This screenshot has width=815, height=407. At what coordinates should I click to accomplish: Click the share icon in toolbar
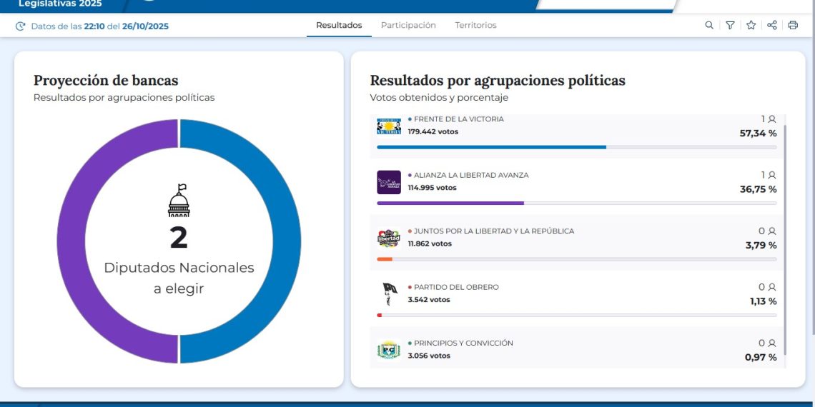click(x=772, y=25)
